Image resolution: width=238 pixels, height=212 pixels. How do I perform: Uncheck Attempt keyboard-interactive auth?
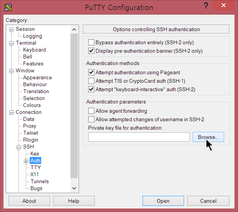click(x=91, y=90)
